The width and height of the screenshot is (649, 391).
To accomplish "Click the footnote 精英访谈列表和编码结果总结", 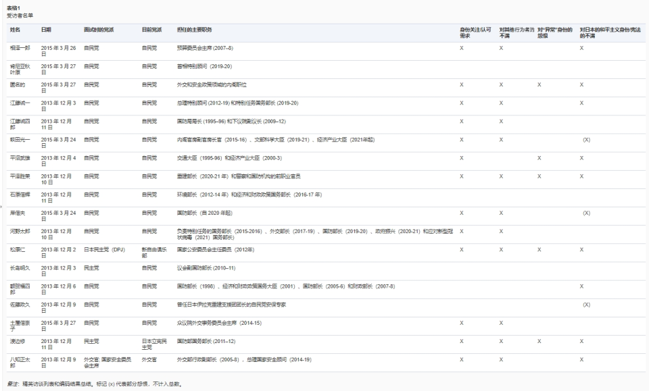I will coord(57,384).
